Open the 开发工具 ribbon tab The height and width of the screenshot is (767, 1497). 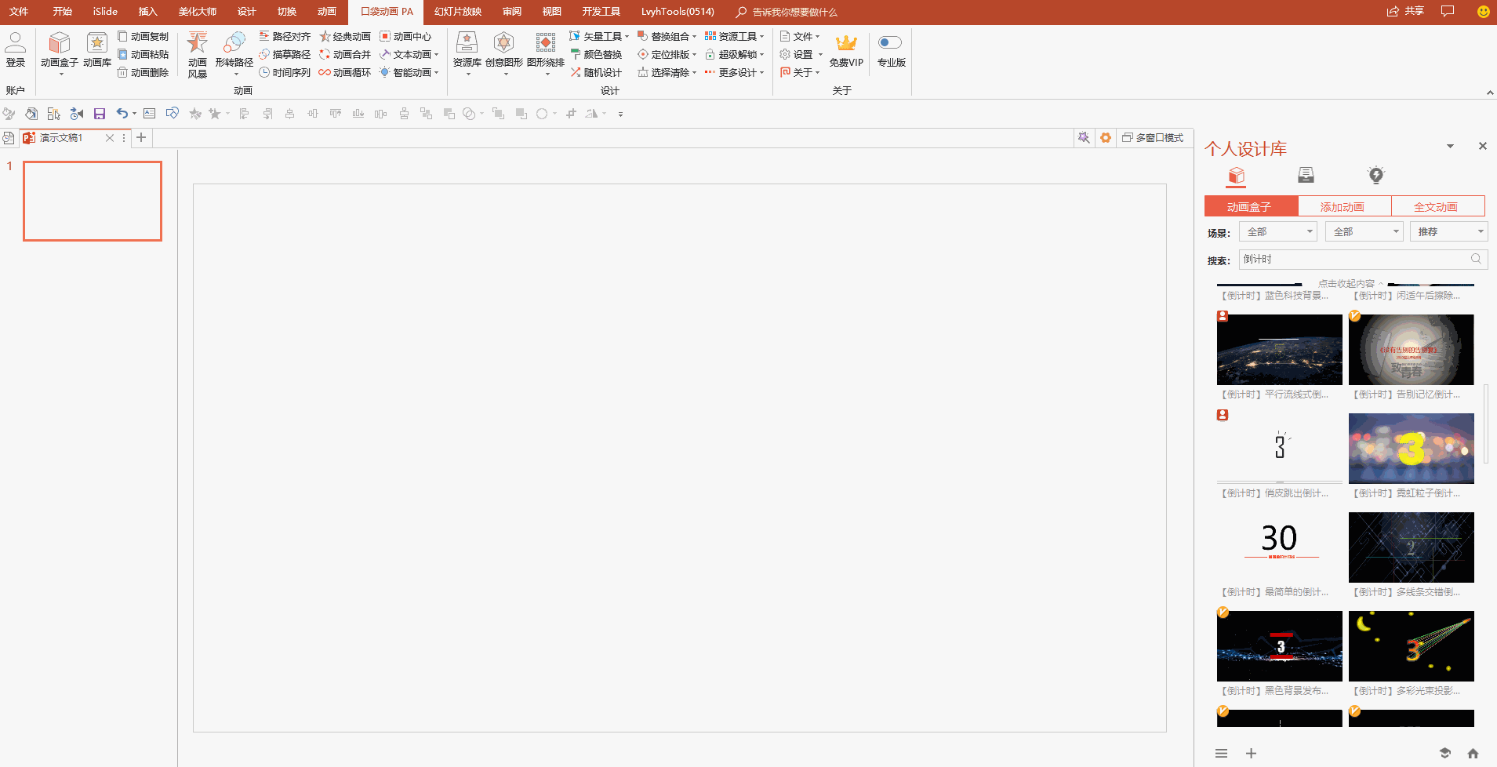click(601, 12)
